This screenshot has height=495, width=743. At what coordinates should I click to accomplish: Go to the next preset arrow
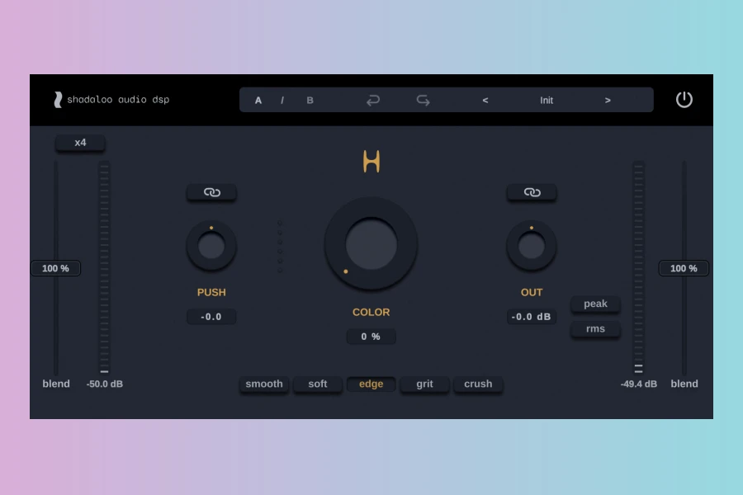pos(608,101)
